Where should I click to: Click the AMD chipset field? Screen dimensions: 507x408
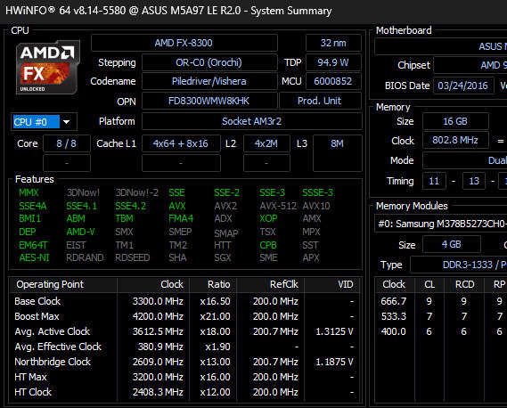tap(470, 65)
